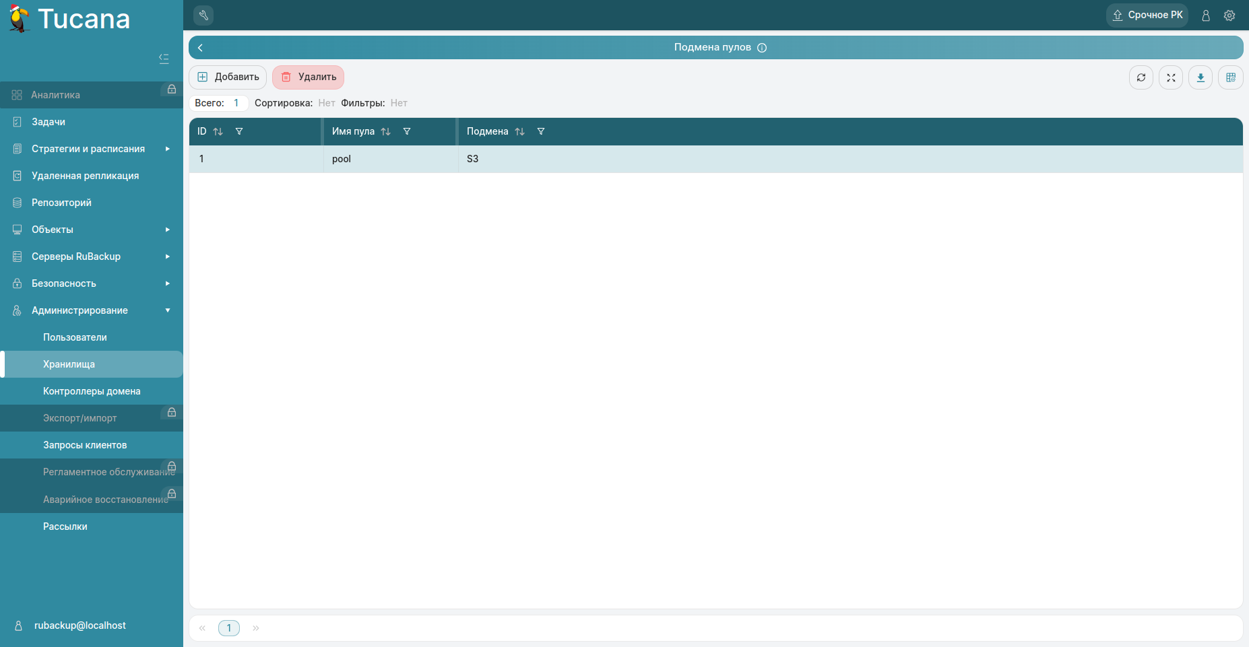
Task: Go to Контроллеры домена section
Action: click(x=91, y=390)
